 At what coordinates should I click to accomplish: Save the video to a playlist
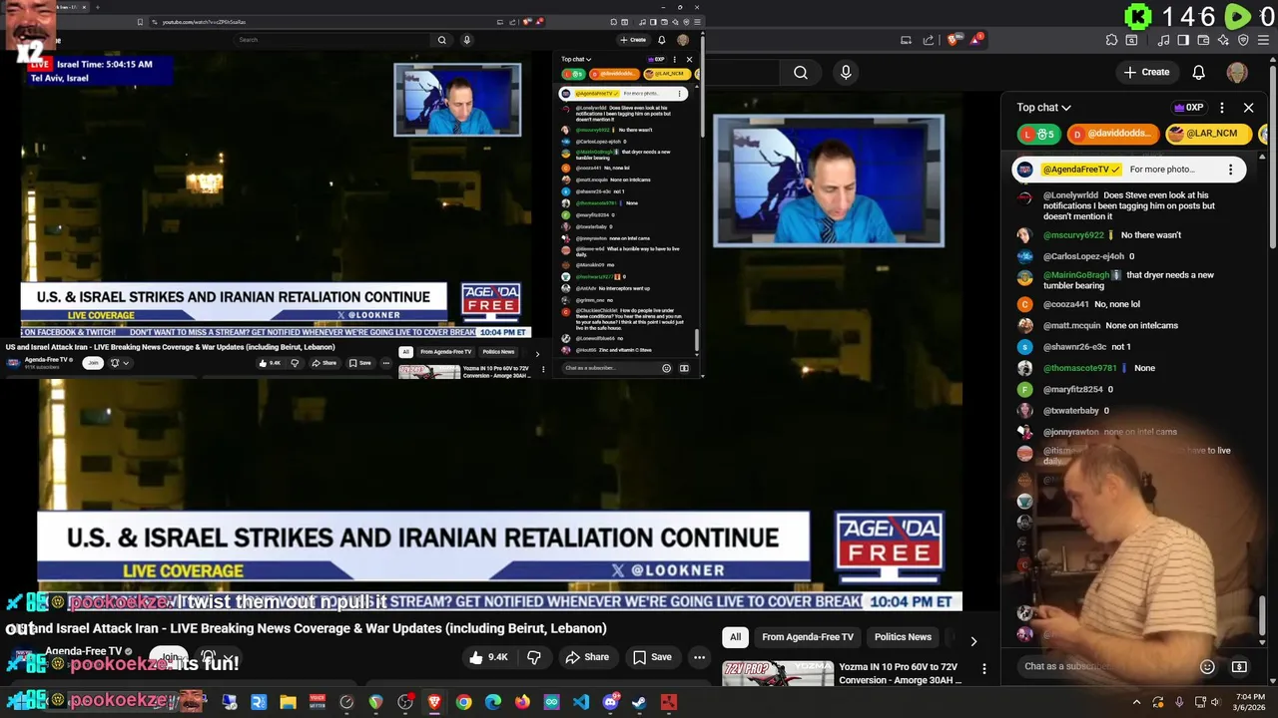(x=651, y=657)
